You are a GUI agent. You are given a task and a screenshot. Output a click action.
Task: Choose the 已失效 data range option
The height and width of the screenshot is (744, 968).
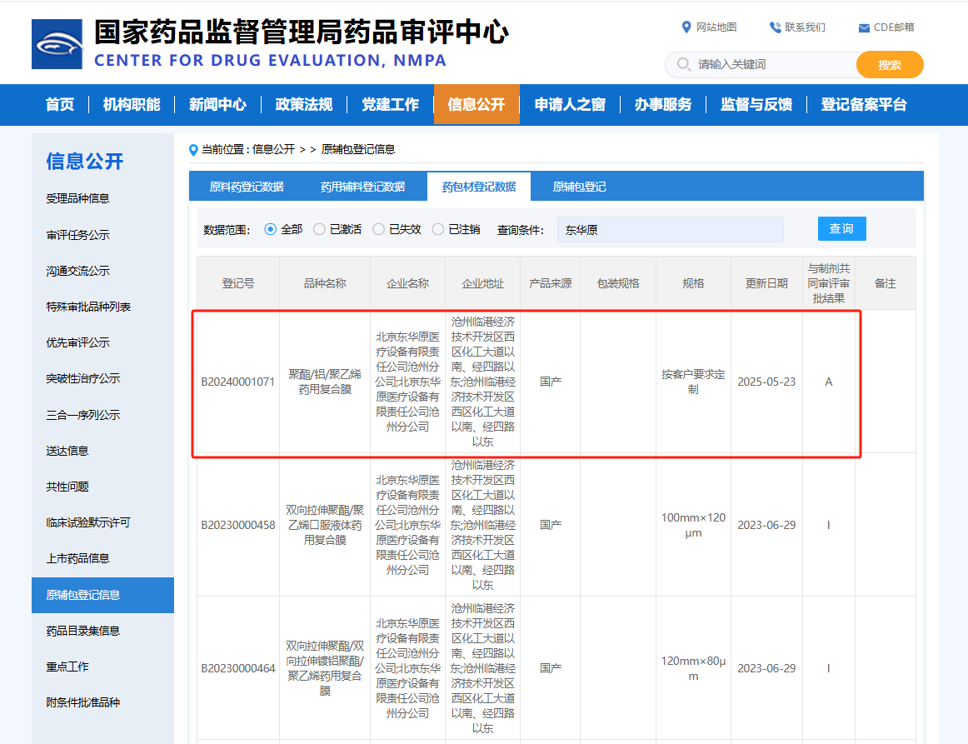coord(378,229)
